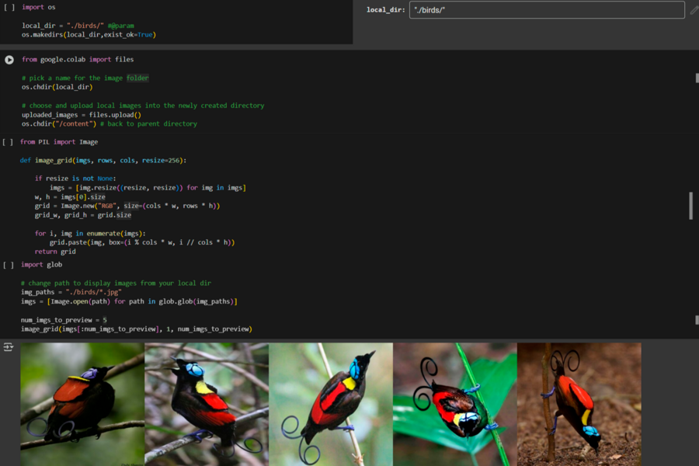Click the line 'img_paths = "./birds/*.jpg"'
The width and height of the screenshot is (699, 466).
[71, 292]
